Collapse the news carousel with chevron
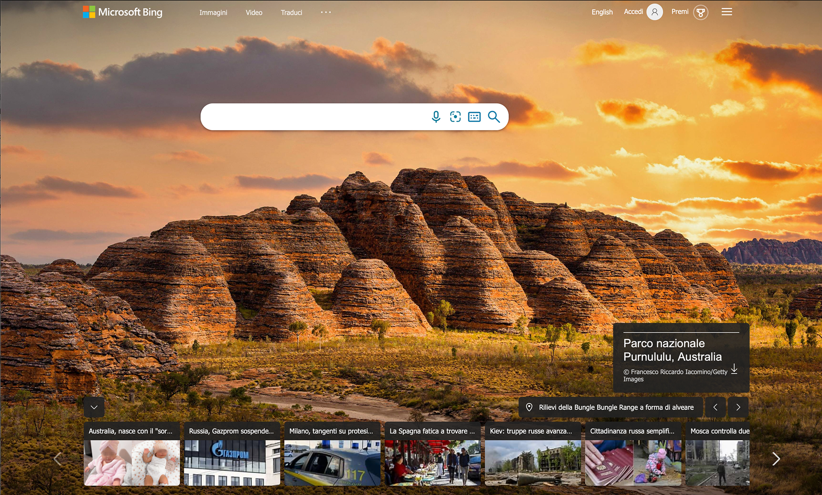The height and width of the screenshot is (495, 822). pyautogui.click(x=94, y=407)
